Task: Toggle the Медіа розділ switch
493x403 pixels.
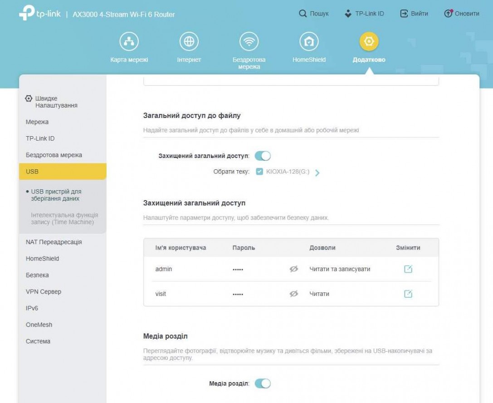Action: [263, 383]
